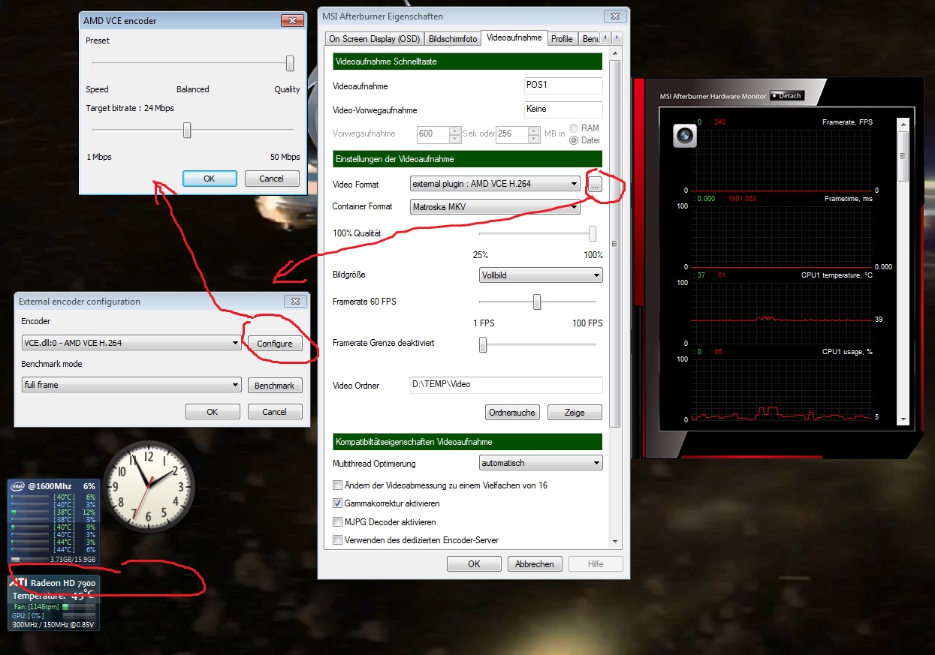Screen dimensions: 935x655
Task: Open the Profile tab
Action: [x=562, y=38]
